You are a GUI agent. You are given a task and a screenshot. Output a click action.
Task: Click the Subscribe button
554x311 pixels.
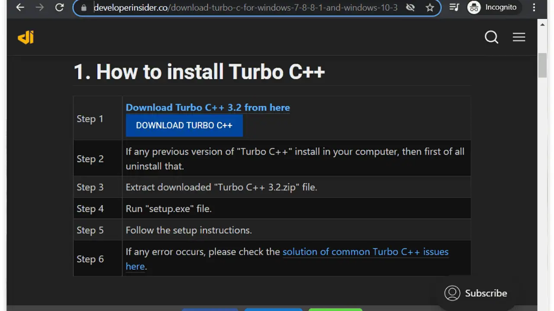tap(476, 293)
